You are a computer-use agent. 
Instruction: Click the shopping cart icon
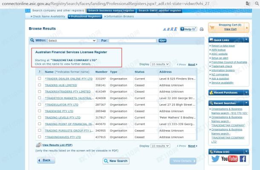click(x=212, y=28)
